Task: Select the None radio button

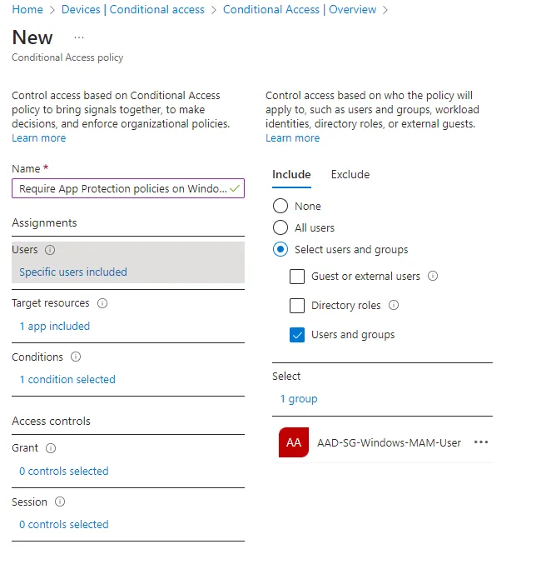Action: tap(280, 206)
